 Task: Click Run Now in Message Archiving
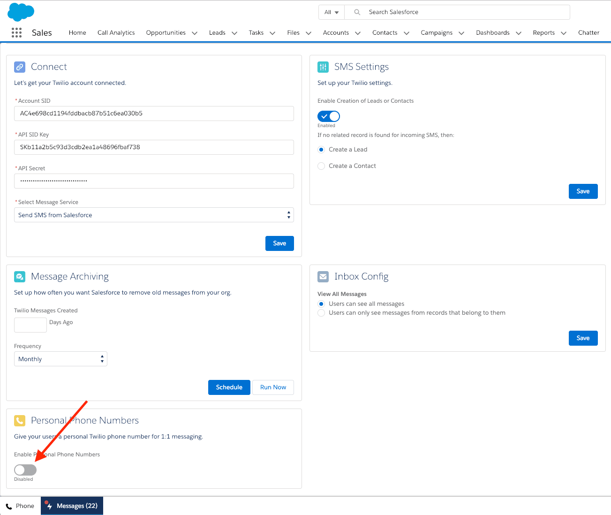click(x=273, y=387)
